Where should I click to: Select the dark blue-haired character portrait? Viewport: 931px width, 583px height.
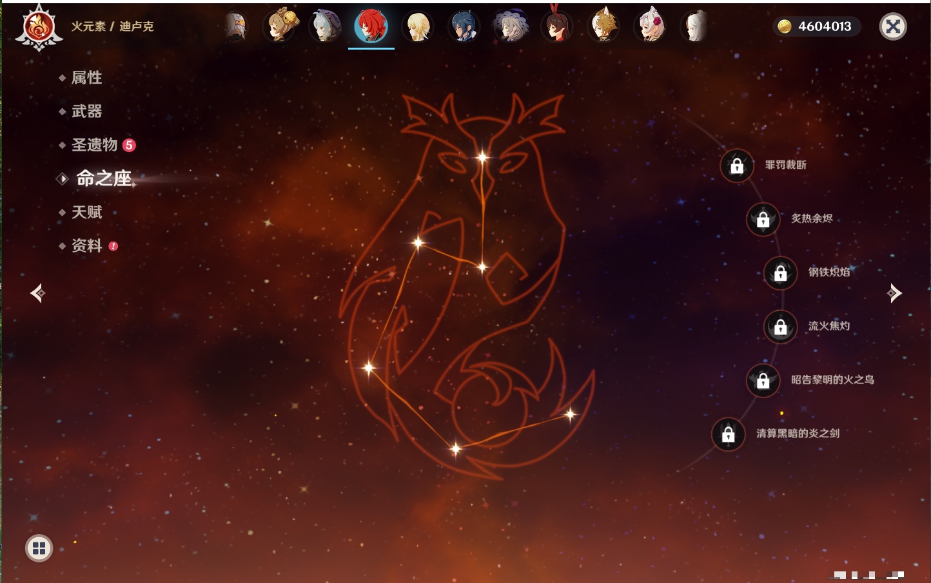(x=464, y=27)
